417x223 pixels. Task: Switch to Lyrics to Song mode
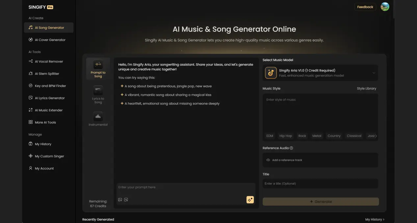coord(98,95)
